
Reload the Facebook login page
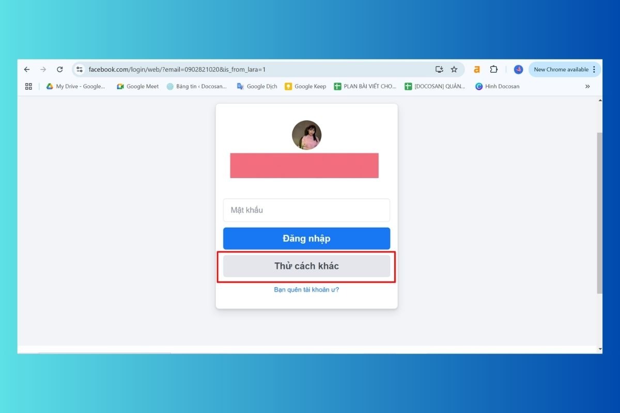click(x=60, y=69)
